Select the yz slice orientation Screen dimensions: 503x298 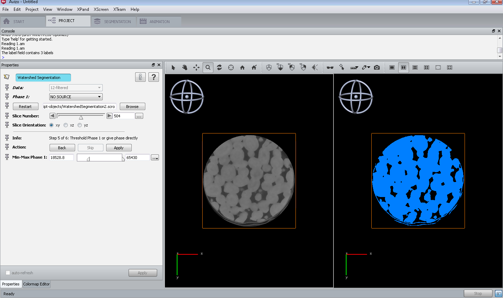pyautogui.click(x=80, y=125)
